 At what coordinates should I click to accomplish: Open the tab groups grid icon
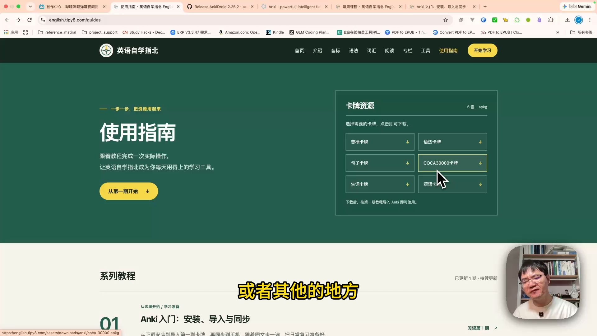tap(25, 32)
